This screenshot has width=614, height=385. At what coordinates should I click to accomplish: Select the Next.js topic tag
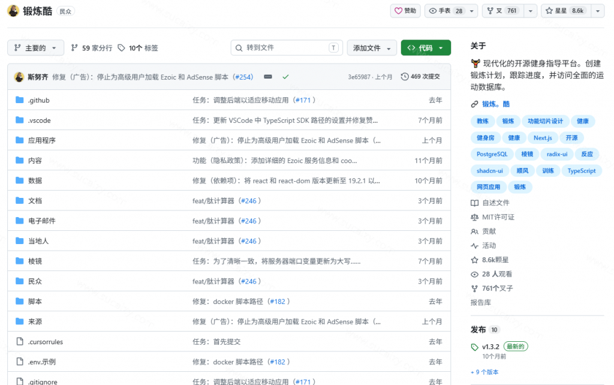(543, 138)
